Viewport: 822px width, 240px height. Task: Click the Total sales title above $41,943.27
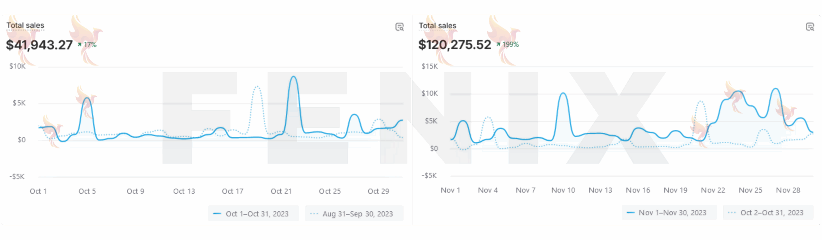click(25, 25)
